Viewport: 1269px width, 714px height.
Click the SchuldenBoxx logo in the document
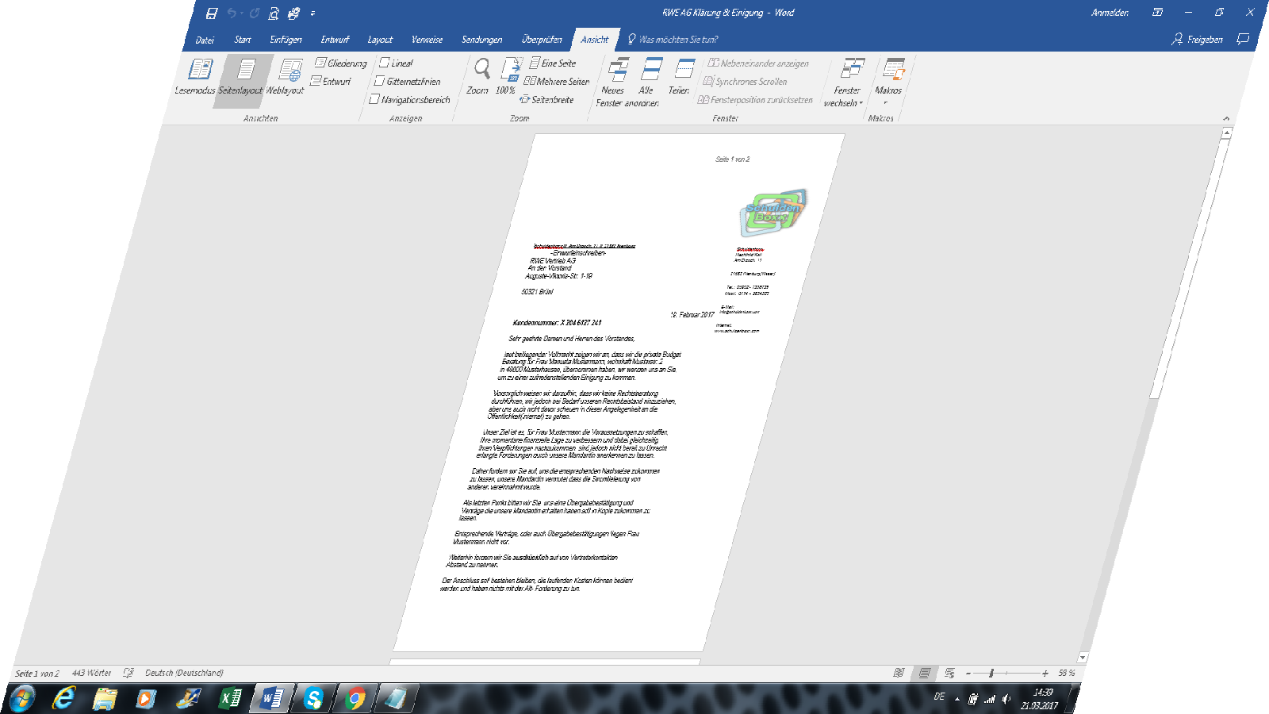tap(773, 212)
